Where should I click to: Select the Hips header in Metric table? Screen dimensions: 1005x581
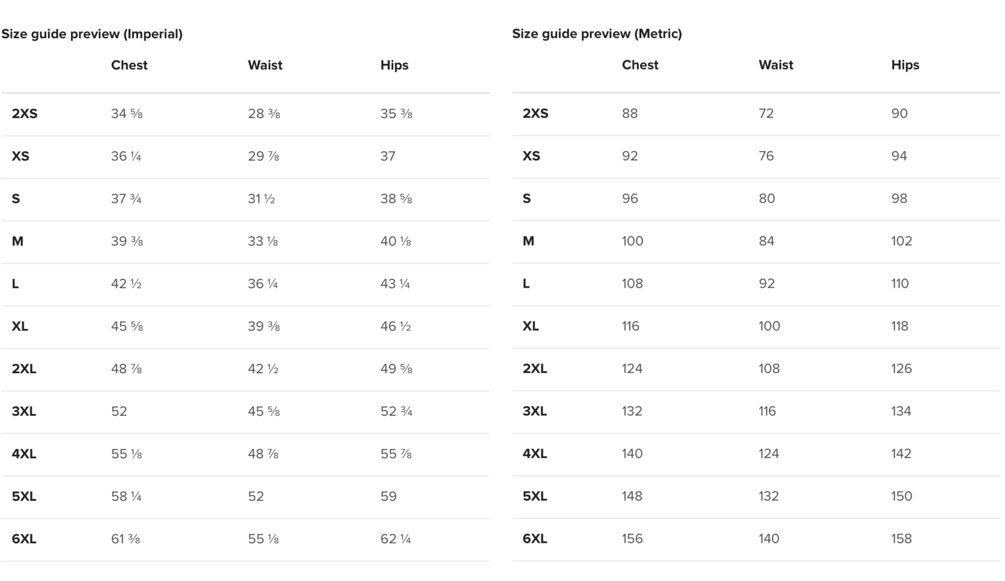click(905, 65)
